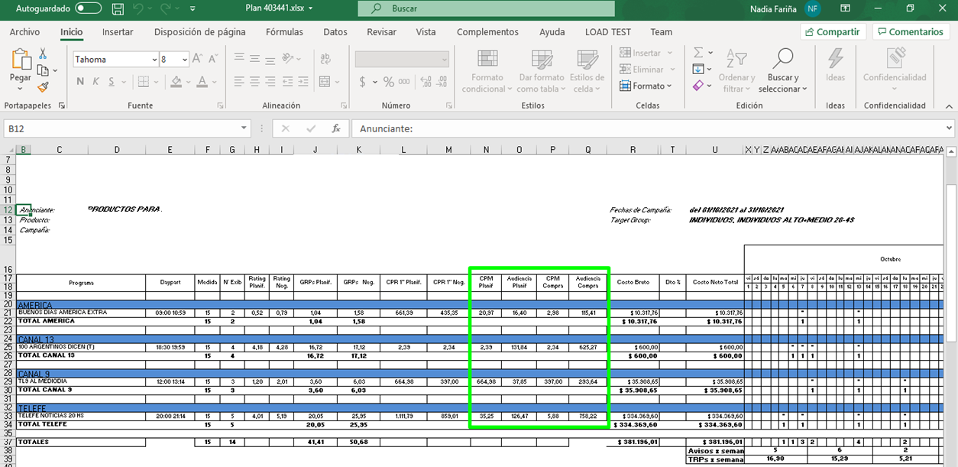The width and height of the screenshot is (958, 467).
Task: Click the Clear eraser icon
Action: 698,86
